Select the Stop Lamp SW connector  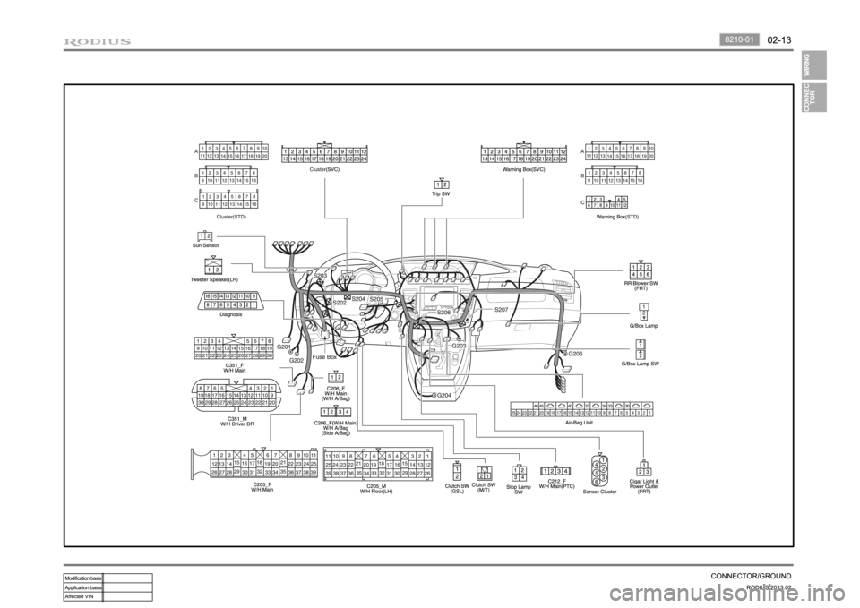coord(519,474)
